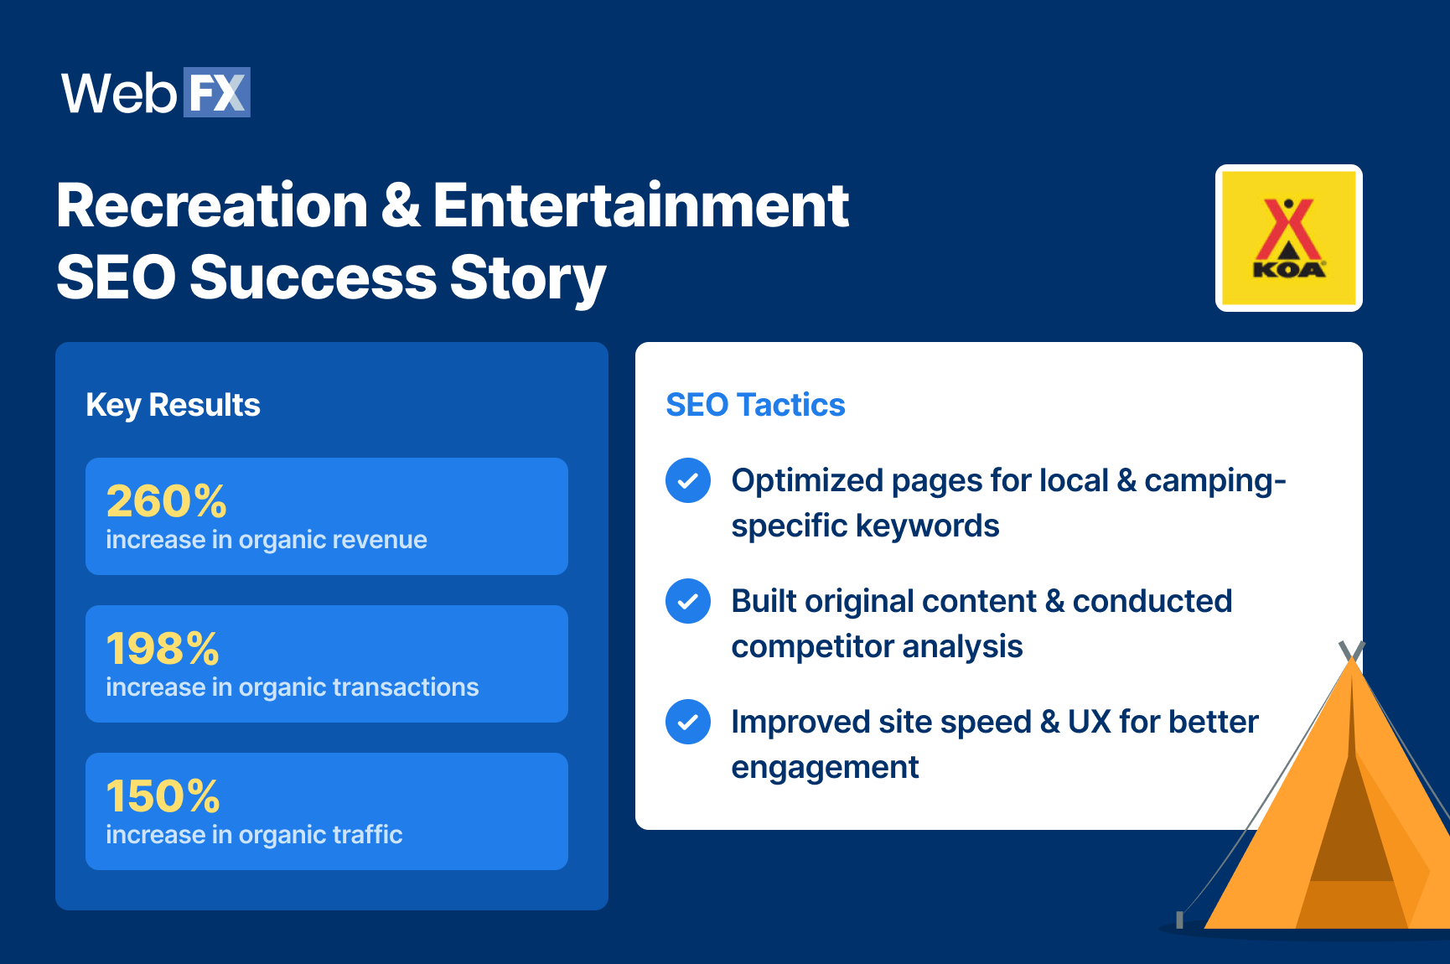This screenshot has height=964, width=1450.
Task: Click the checkmark beside Optimized pages tactic
Action: coord(688,480)
